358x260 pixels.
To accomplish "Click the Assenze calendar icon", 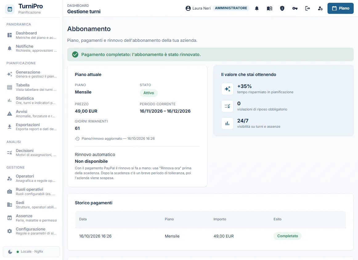I will pos(10,218).
